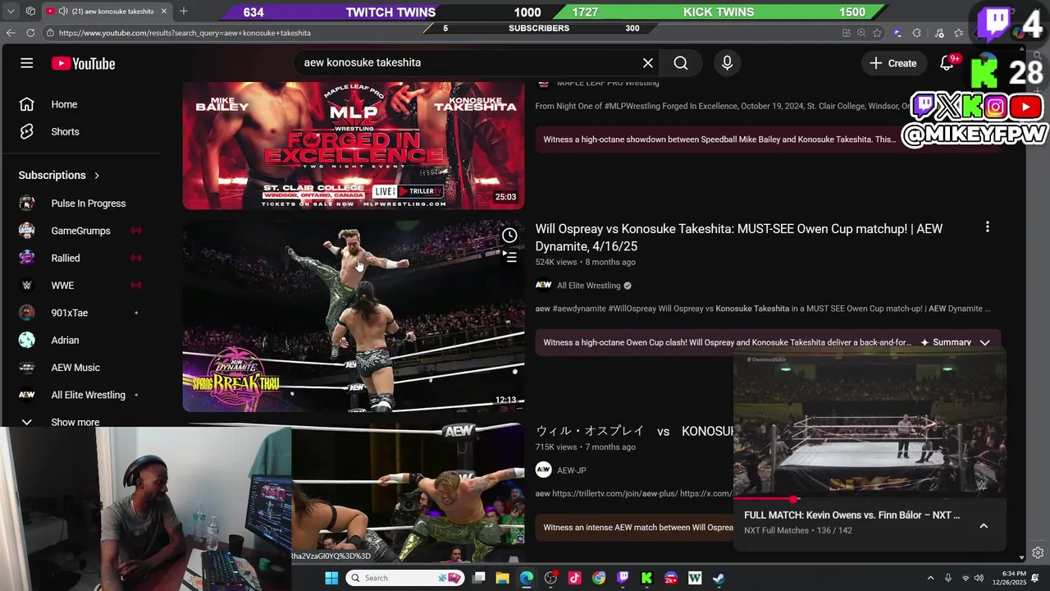Open File Explorer from the taskbar
Viewport: 1050px width, 591px height.
(x=503, y=578)
